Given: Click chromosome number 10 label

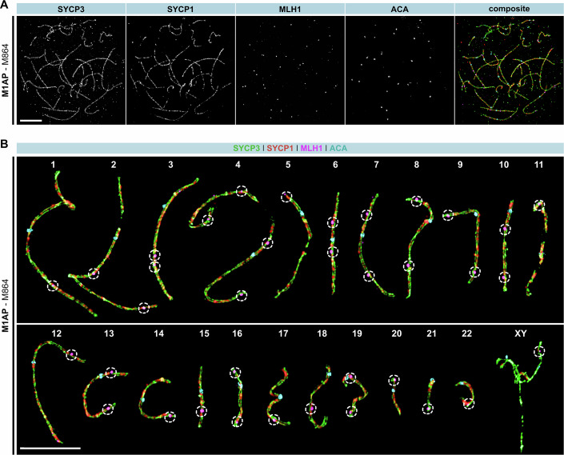Looking at the screenshot, I should point(504,165).
